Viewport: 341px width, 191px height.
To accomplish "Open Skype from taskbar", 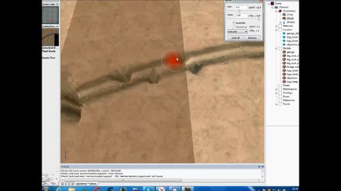I will pos(148,189).
